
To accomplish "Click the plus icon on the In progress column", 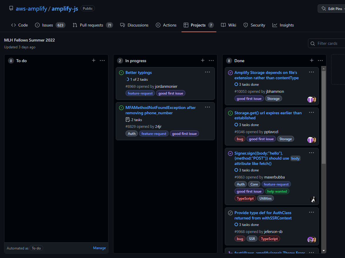I will click(202, 60).
